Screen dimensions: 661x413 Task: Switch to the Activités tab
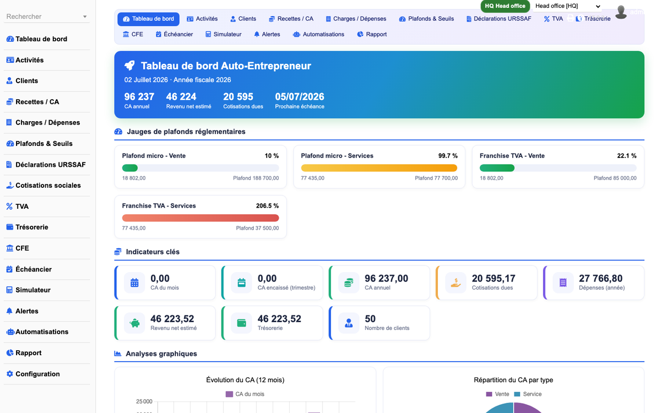coord(202,19)
